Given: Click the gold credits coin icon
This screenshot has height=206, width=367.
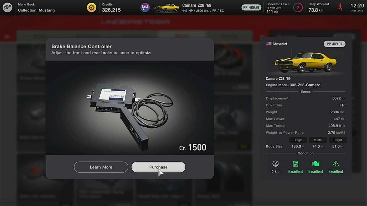Looking at the screenshot, I should [x=91, y=8].
